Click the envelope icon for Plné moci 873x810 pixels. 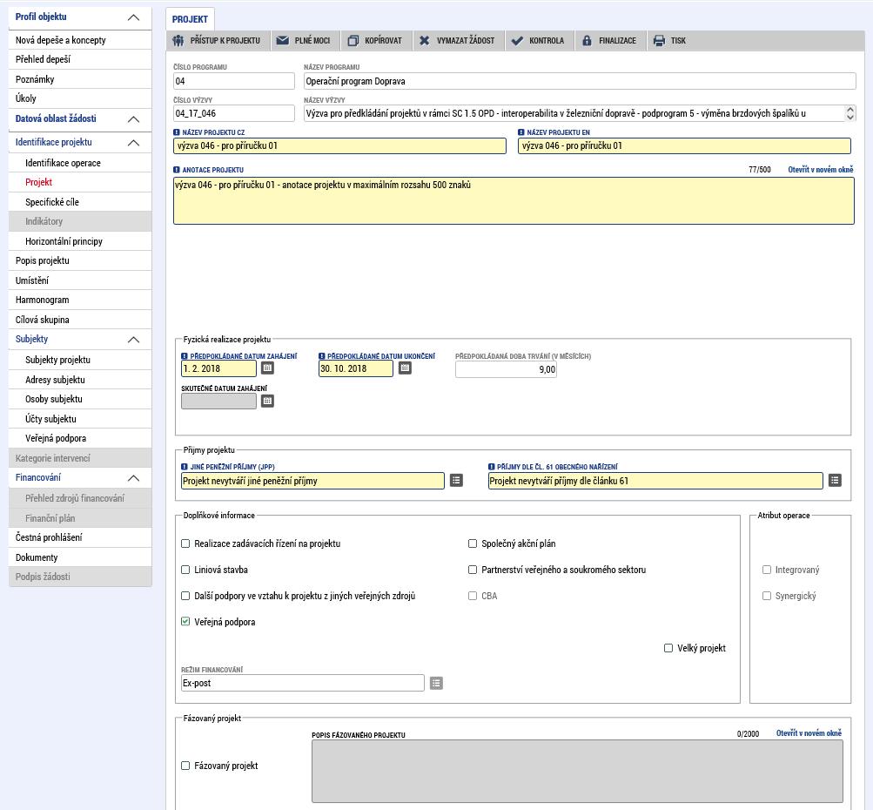(x=283, y=41)
